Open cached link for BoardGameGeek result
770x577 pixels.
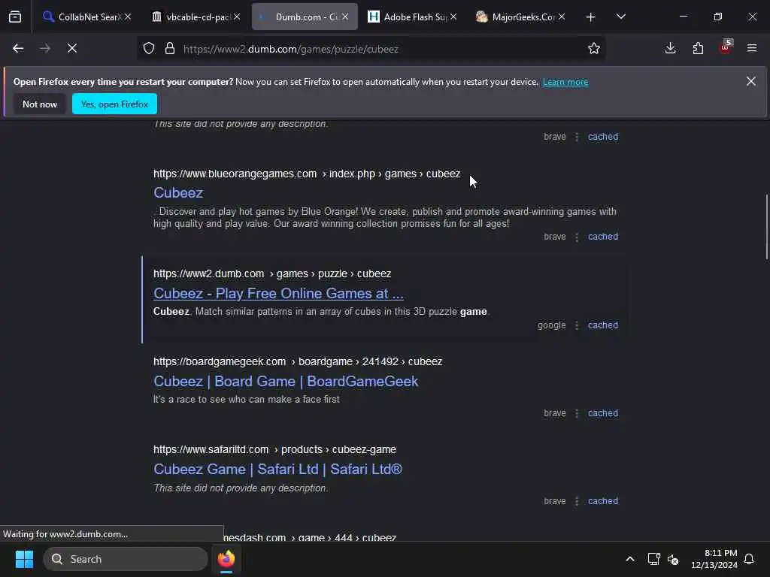(x=603, y=413)
